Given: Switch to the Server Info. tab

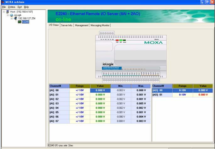Looking at the screenshot, I should (67, 25).
